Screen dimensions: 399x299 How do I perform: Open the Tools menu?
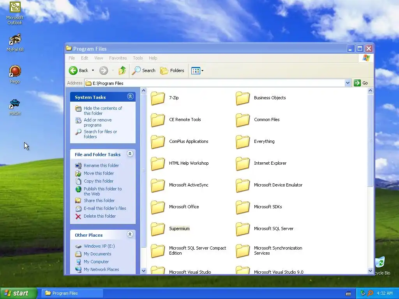pyautogui.click(x=138, y=58)
